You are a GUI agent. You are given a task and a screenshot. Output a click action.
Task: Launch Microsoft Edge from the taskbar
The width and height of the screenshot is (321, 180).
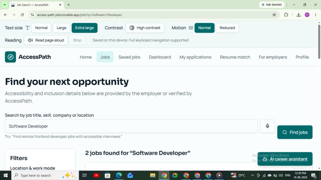[119, 175]
